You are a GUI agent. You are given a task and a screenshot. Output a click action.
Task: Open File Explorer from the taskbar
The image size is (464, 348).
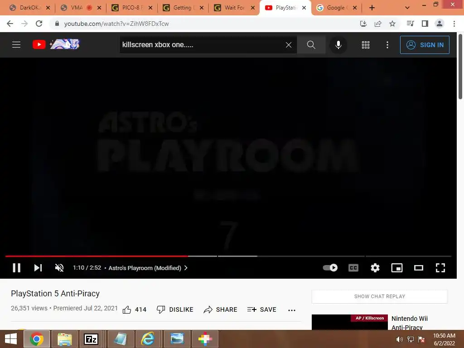point(65,339)
